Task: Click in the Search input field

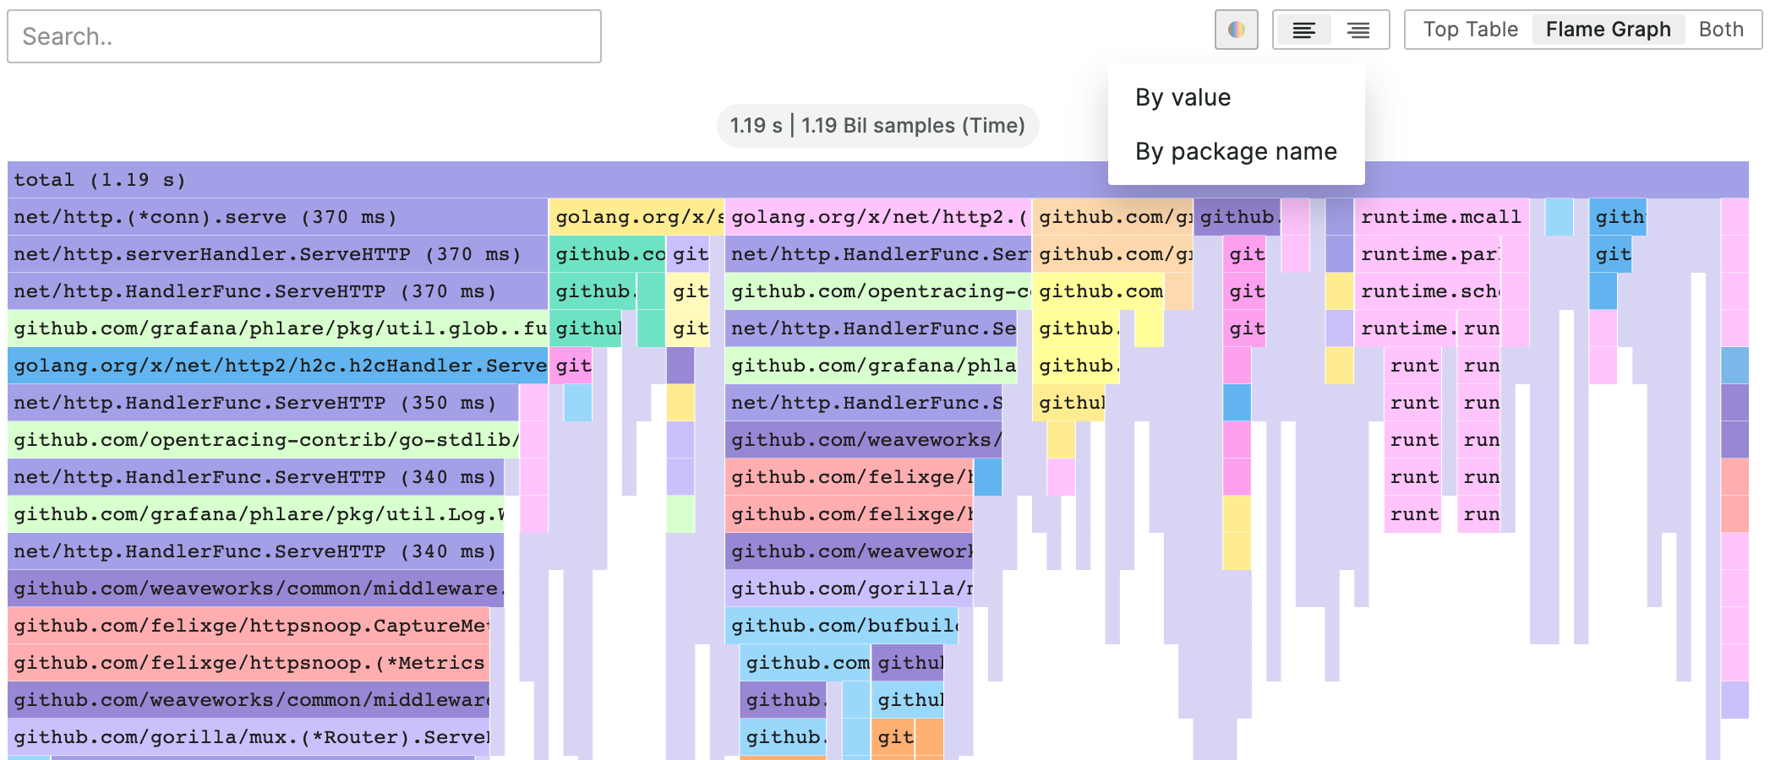Action: 304,36
